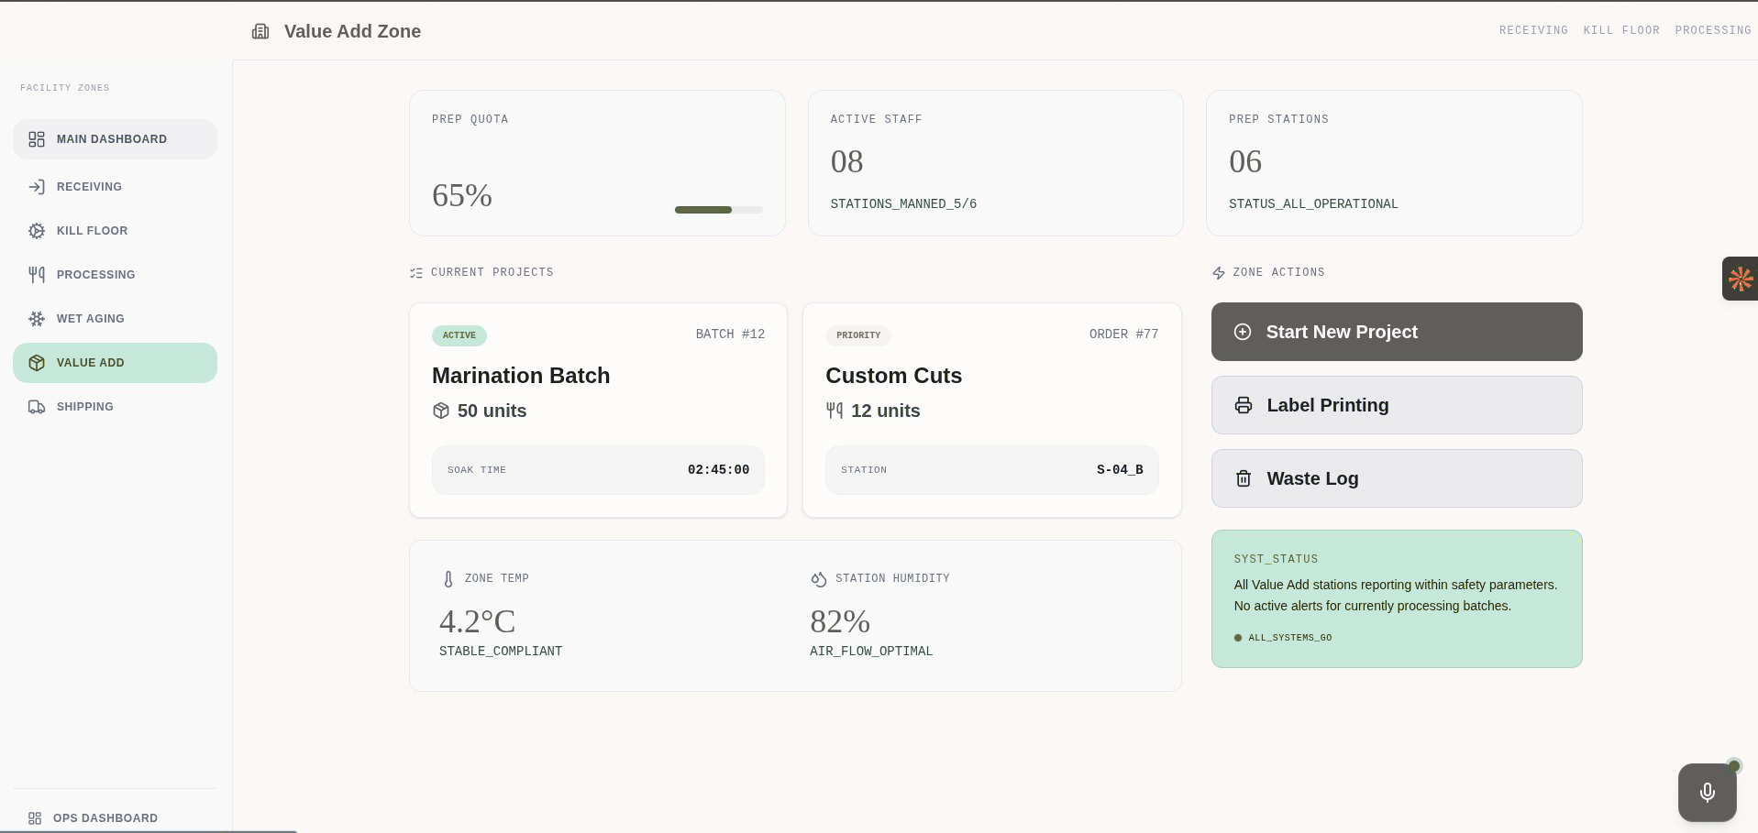
Task: Click STATUS_ALL_OPERATIONAL text
Action: pyautogui.click(x=1313, y=203)
